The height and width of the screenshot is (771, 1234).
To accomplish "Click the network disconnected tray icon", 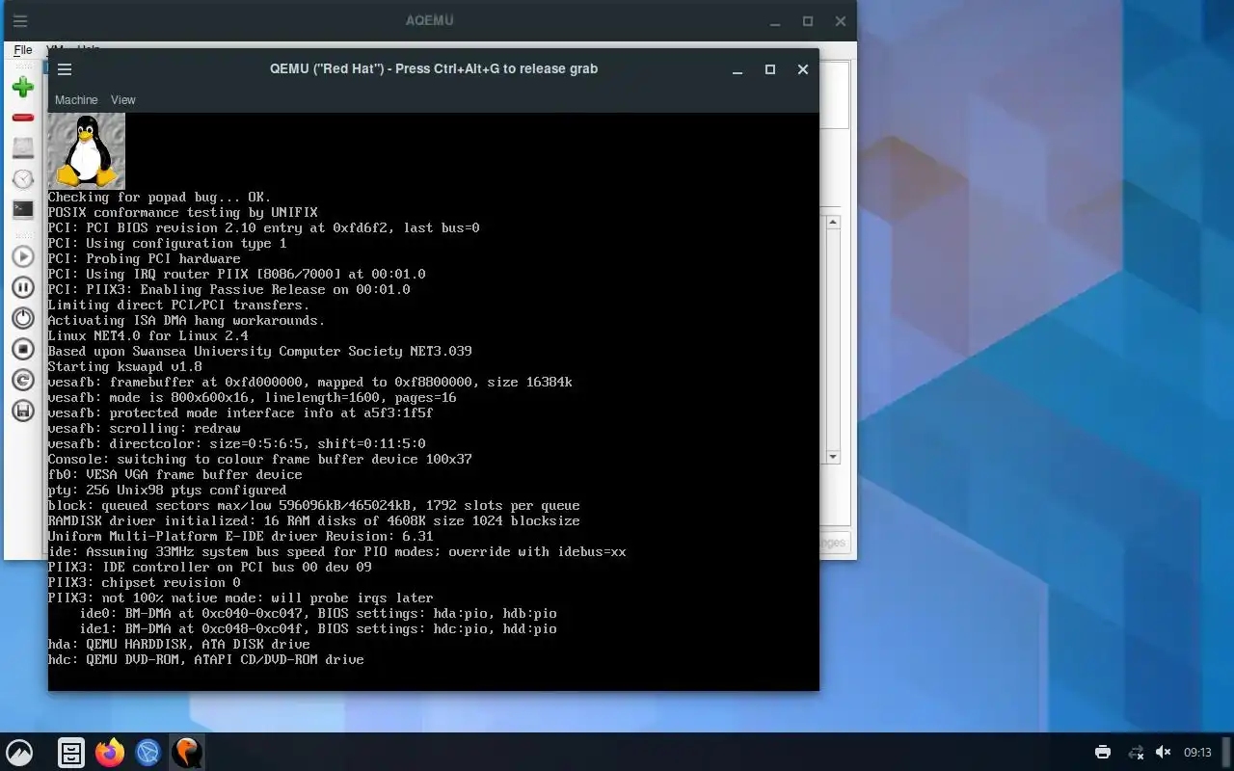I will [1136, 753].
